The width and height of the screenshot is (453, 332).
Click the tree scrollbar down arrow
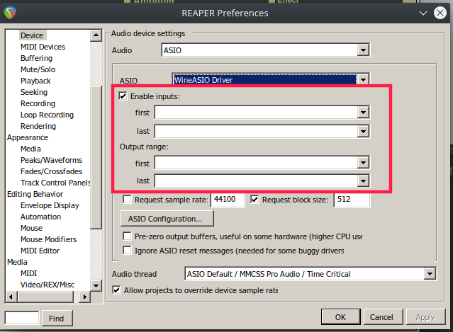point(96,285)
